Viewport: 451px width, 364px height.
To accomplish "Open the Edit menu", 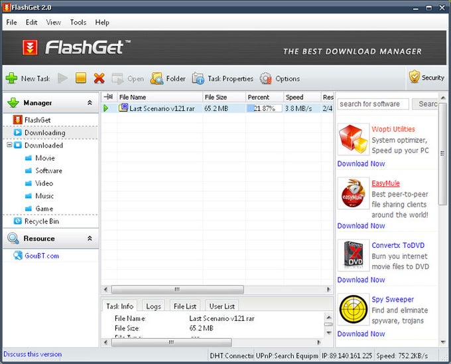I will tap(31, 22).
